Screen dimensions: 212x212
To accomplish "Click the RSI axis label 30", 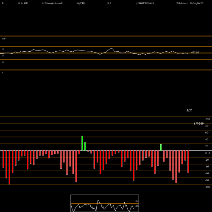I will (x=3, y=62).
